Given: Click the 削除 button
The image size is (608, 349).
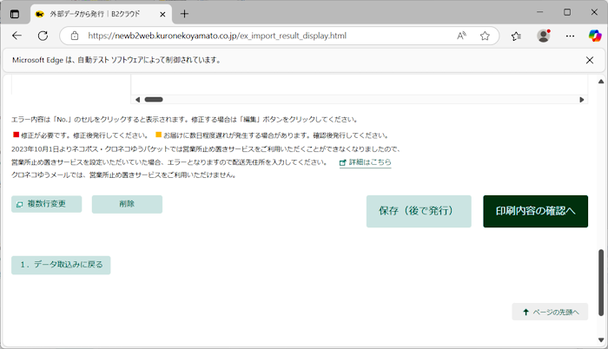Looking at the screenshot, I should 127,204.
